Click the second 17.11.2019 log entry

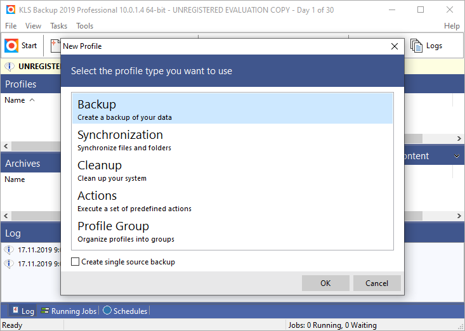tap(39, 263)
